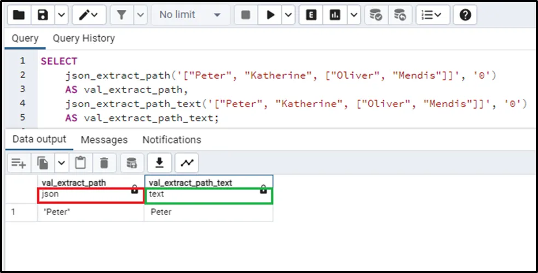The height and width of the screenshot is (273, 538).
Task: Switch to the Query History tab
Action: [x=83, y=38]
